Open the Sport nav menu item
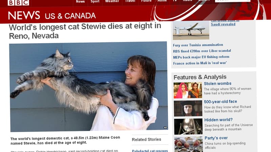 click(x=95, y=2)
